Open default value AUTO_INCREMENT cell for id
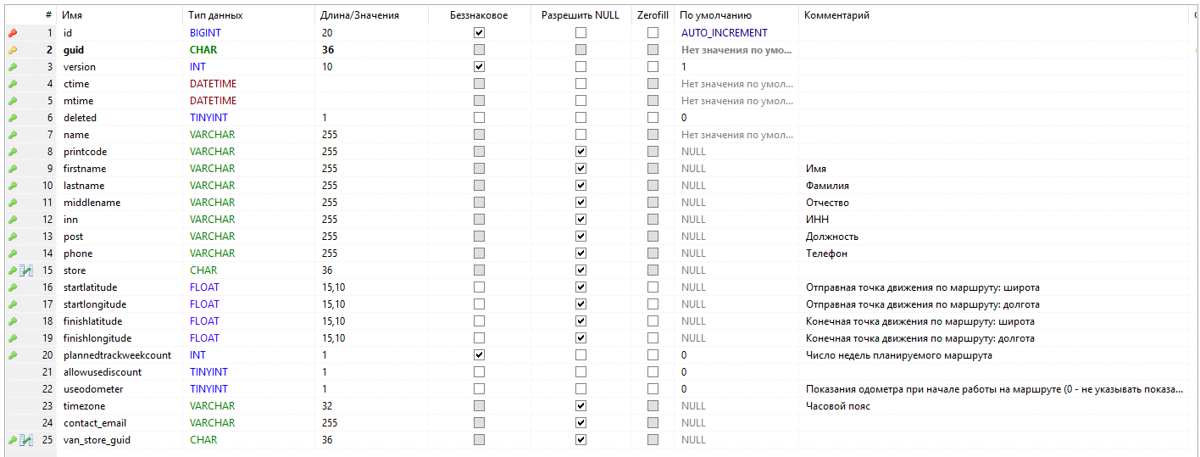The height and width of the screenshot is (457, 1200). [x=724, y=33]
